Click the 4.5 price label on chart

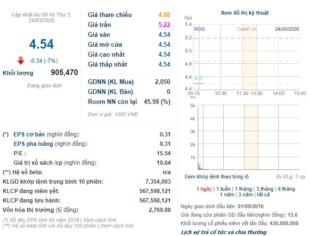(x=198, y=78)
